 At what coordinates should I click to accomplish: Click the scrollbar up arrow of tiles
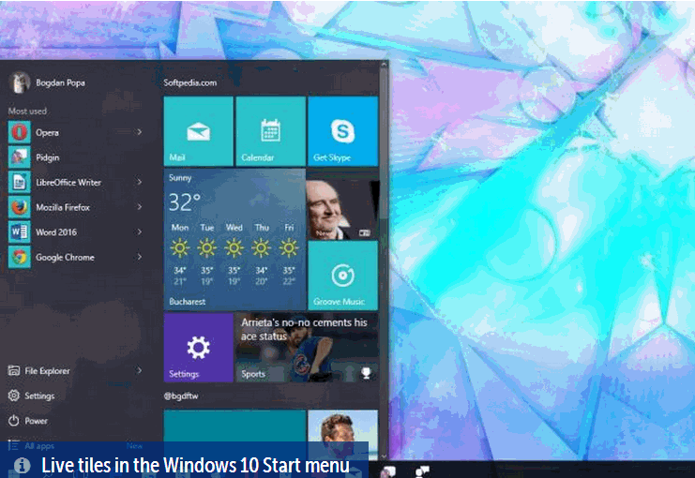click(384, 65)
